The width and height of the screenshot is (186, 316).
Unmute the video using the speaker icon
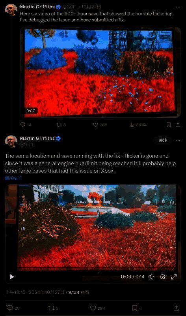[151, 277]
